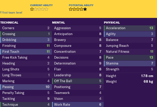Click the Off The Ball row
Image resolution: width=157 pixels, height=107 pixels.
pyautogui.click(x=78, y=81)
